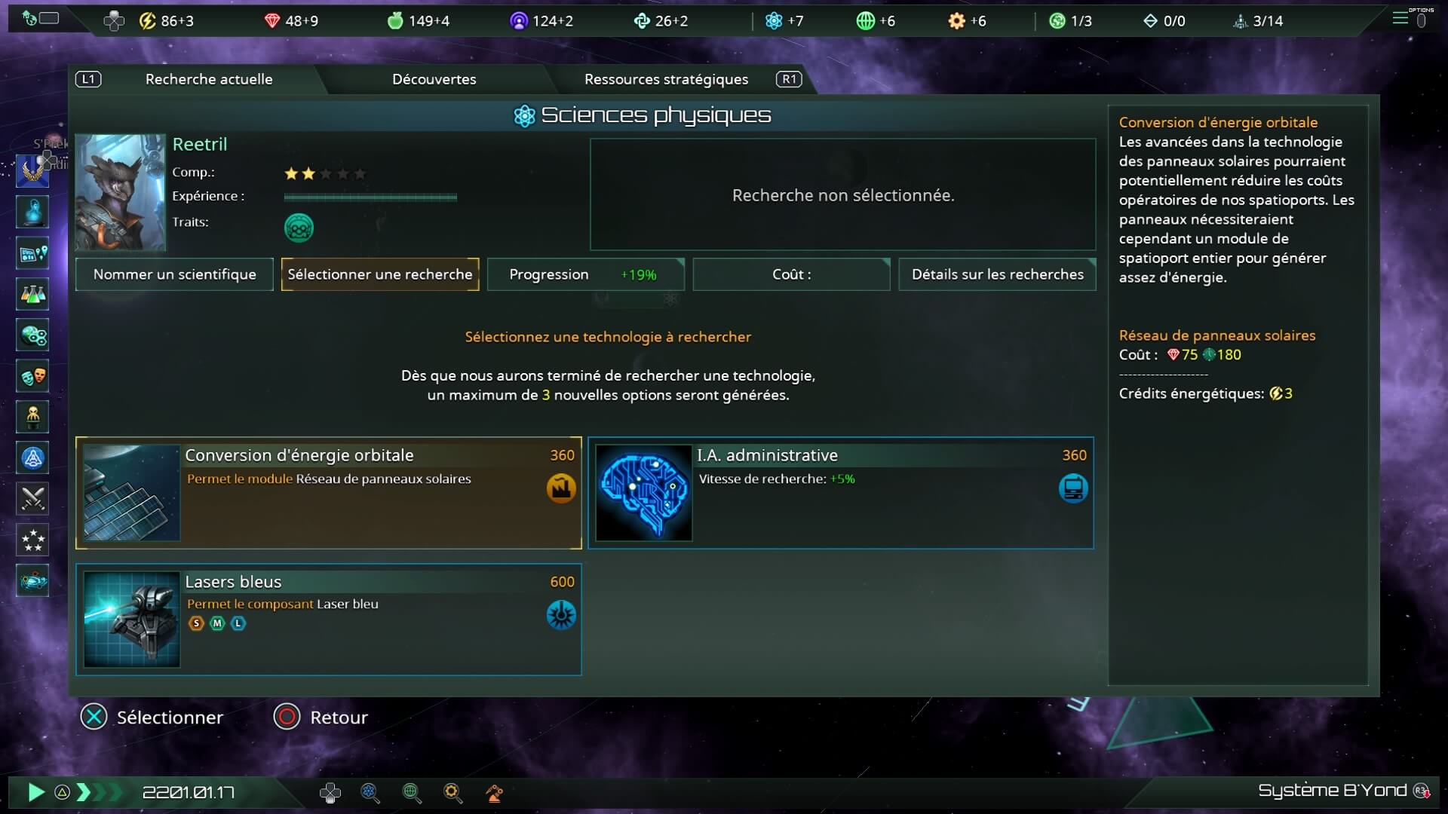Increase game speed with fast-forward arrows
The height and width of the screenshot is (814, 1448).
[x=99, y=792]
